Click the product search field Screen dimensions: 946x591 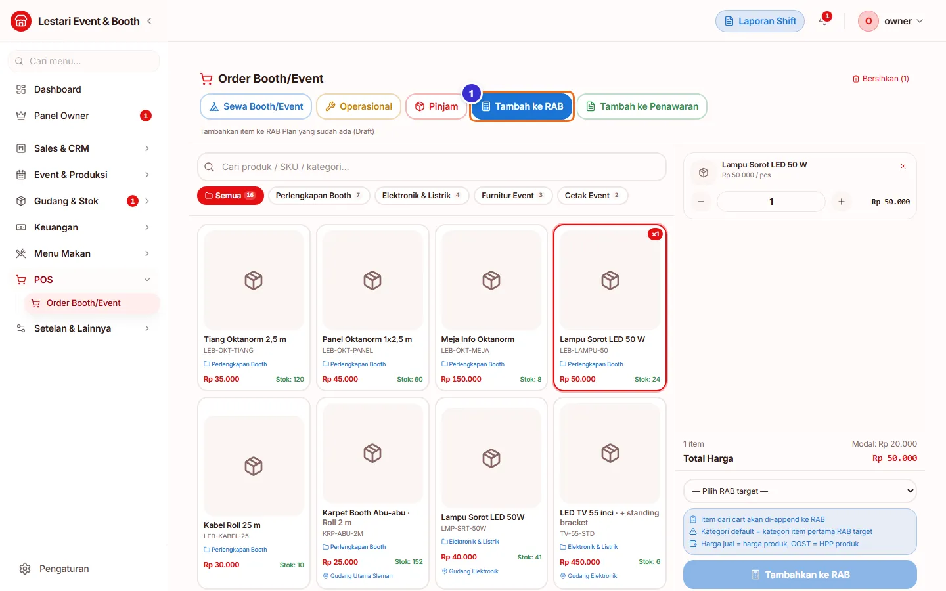point(432,167)
